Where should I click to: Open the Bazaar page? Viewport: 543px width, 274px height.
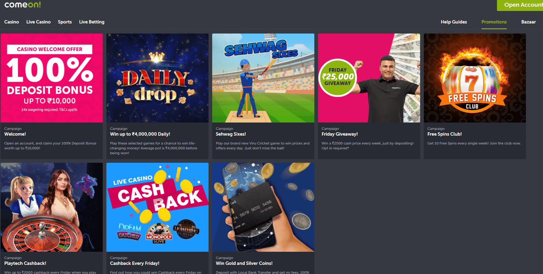point(528,22)
